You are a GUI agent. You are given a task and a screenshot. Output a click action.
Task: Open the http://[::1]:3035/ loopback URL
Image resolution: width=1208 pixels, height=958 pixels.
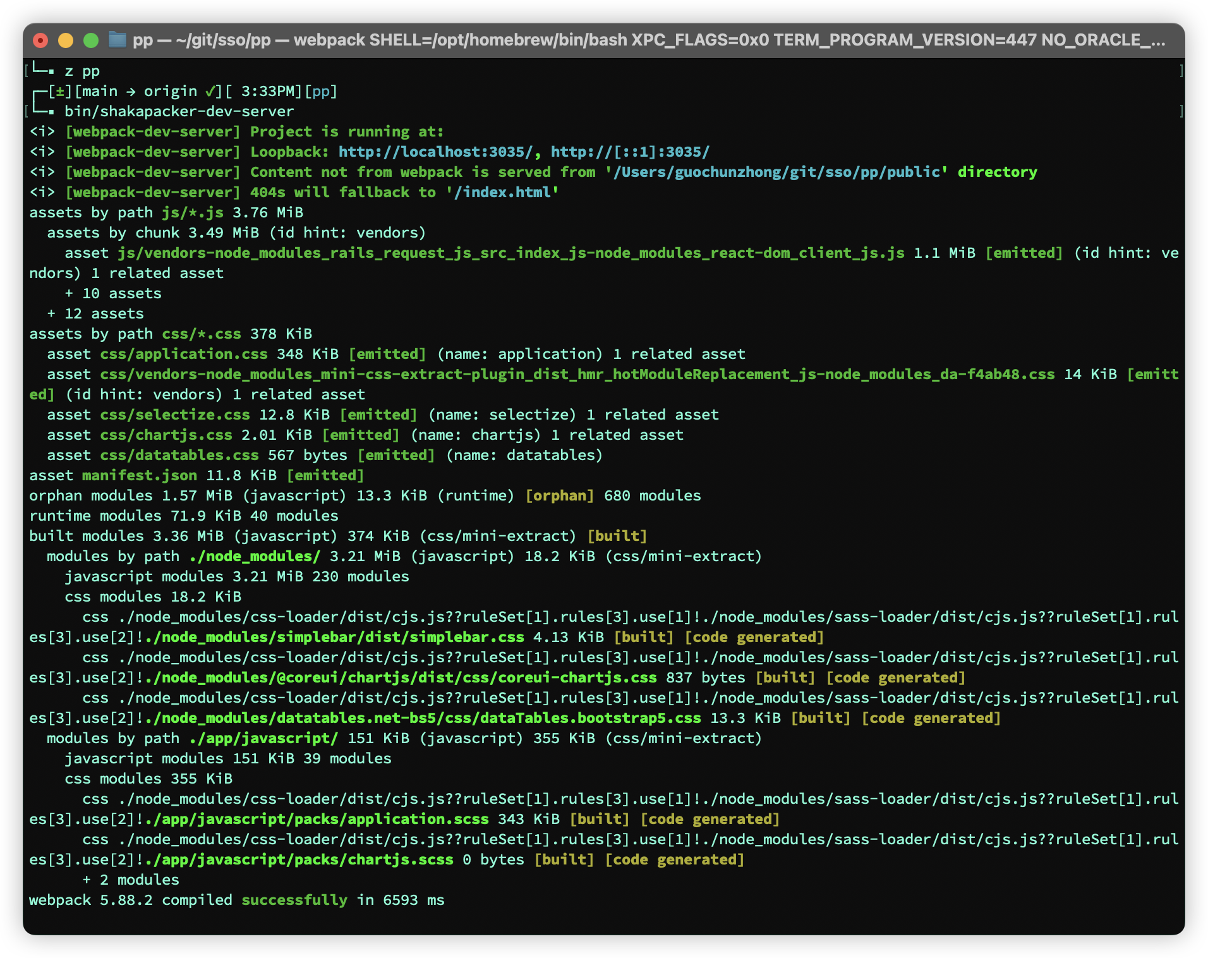click(630, 152)
